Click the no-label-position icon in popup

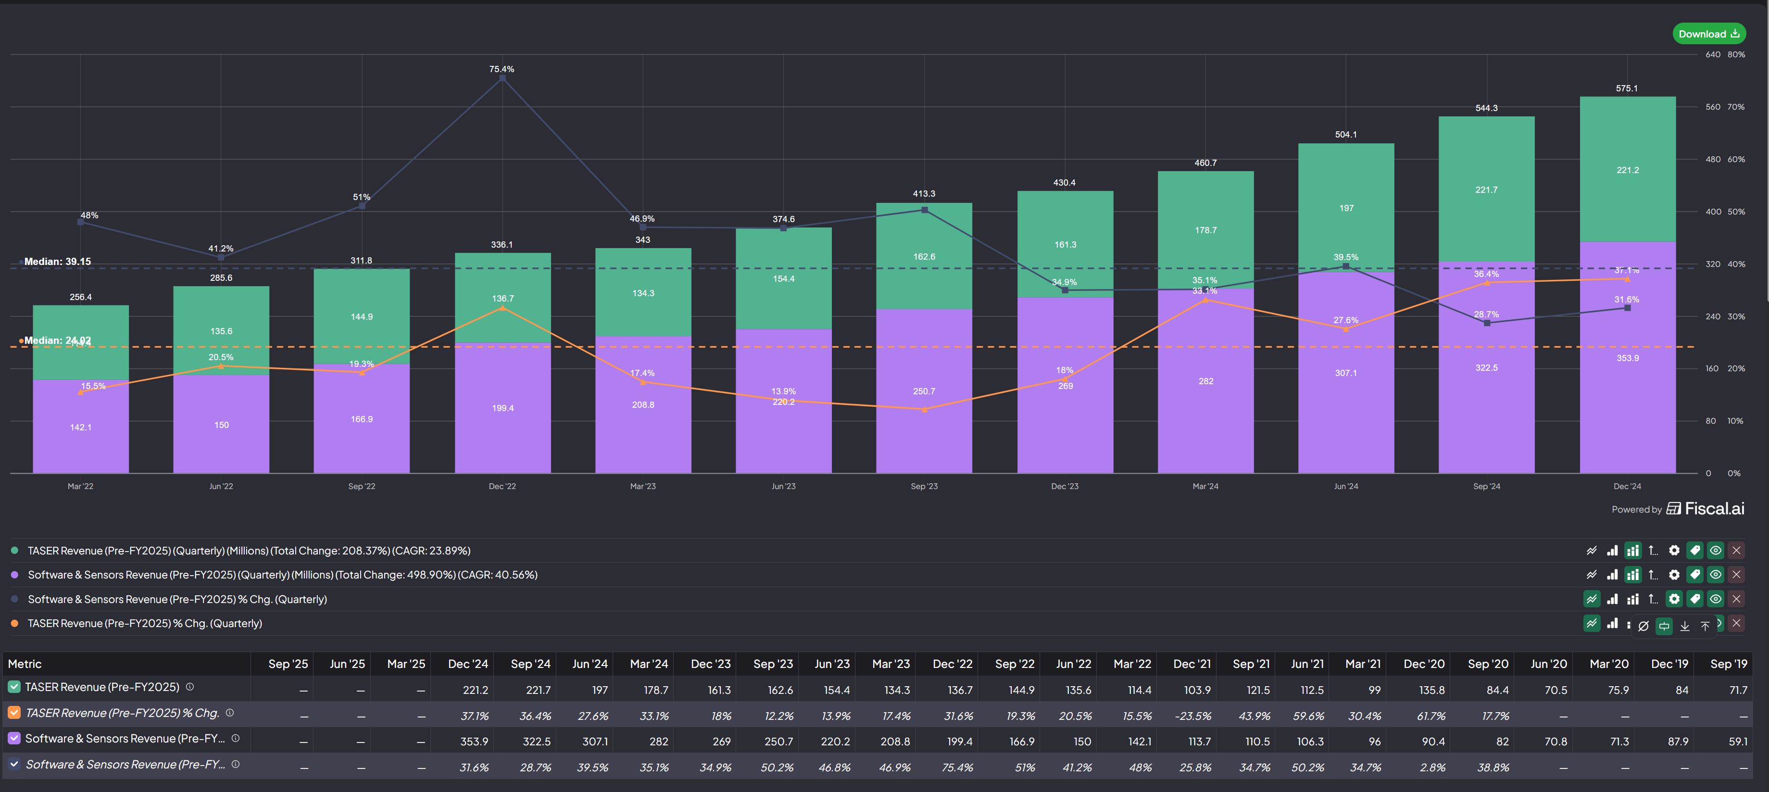[1644, 626]
